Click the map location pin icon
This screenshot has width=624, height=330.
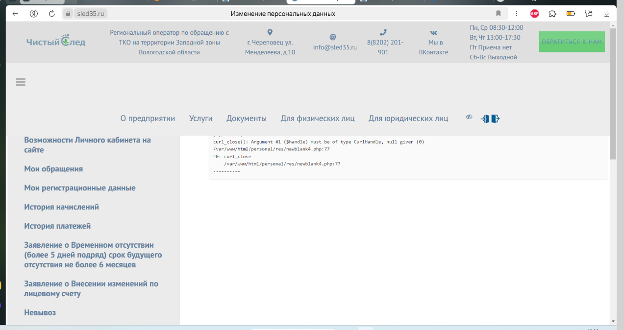pos(270,32)
